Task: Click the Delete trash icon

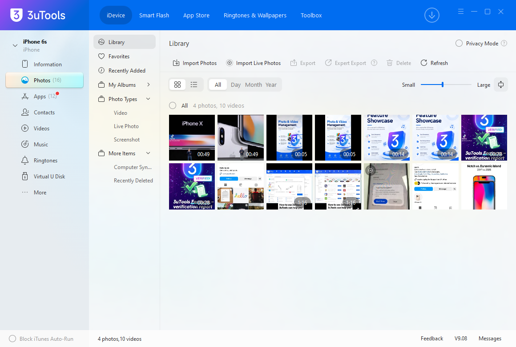Action: click(x=390, y=63)
